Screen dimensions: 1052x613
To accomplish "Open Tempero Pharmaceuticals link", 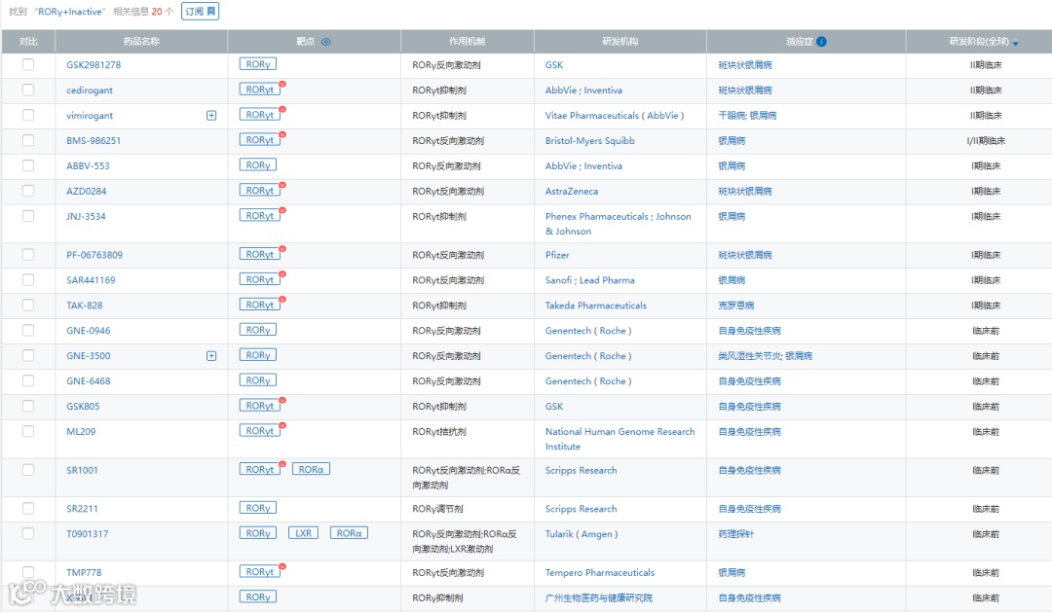I will pos(600,573).
